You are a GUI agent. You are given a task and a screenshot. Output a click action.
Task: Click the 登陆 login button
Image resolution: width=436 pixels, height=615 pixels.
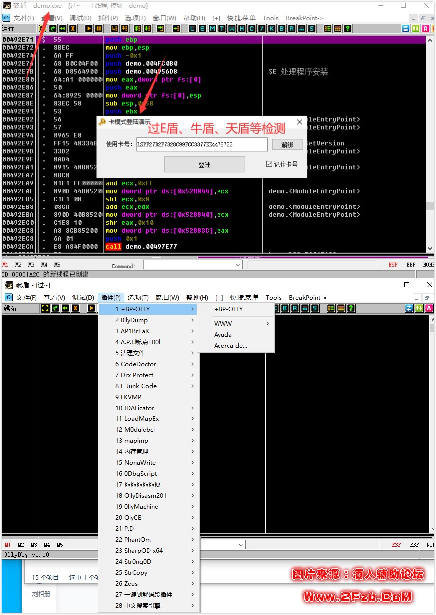tap(205, 164)
